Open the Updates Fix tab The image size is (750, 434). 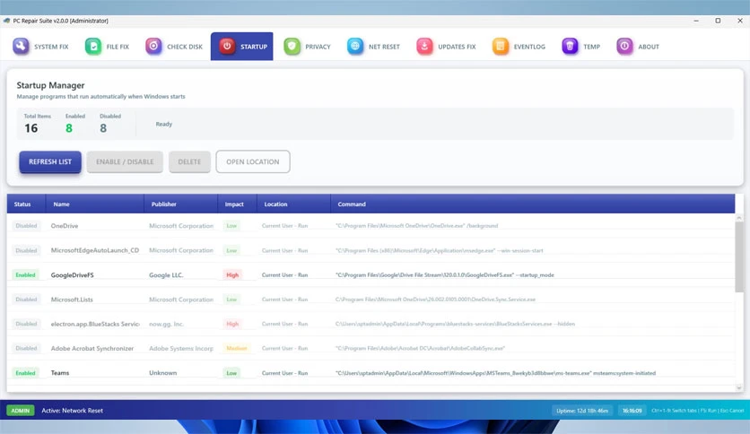click(446, 47)
